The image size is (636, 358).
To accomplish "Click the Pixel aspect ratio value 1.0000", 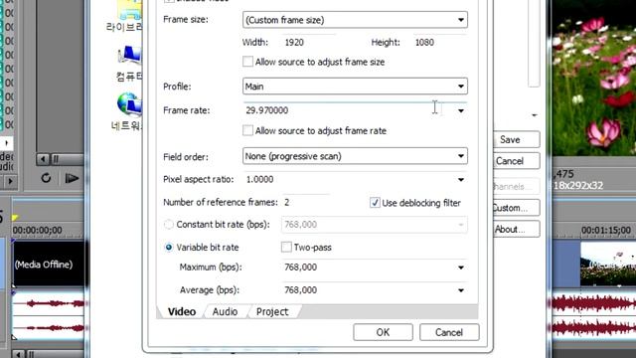I will click(x=259, y=179).
